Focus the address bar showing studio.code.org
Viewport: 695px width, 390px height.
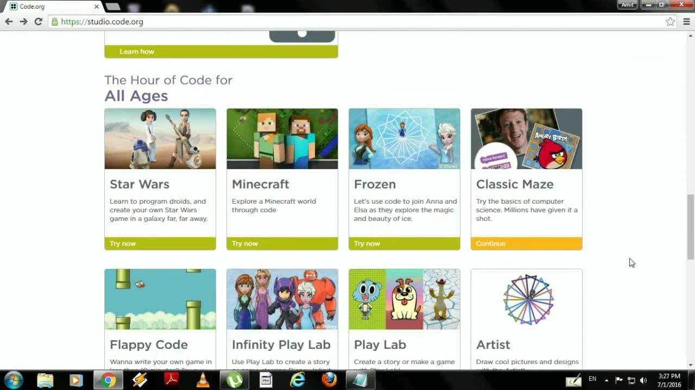[358, 22]
